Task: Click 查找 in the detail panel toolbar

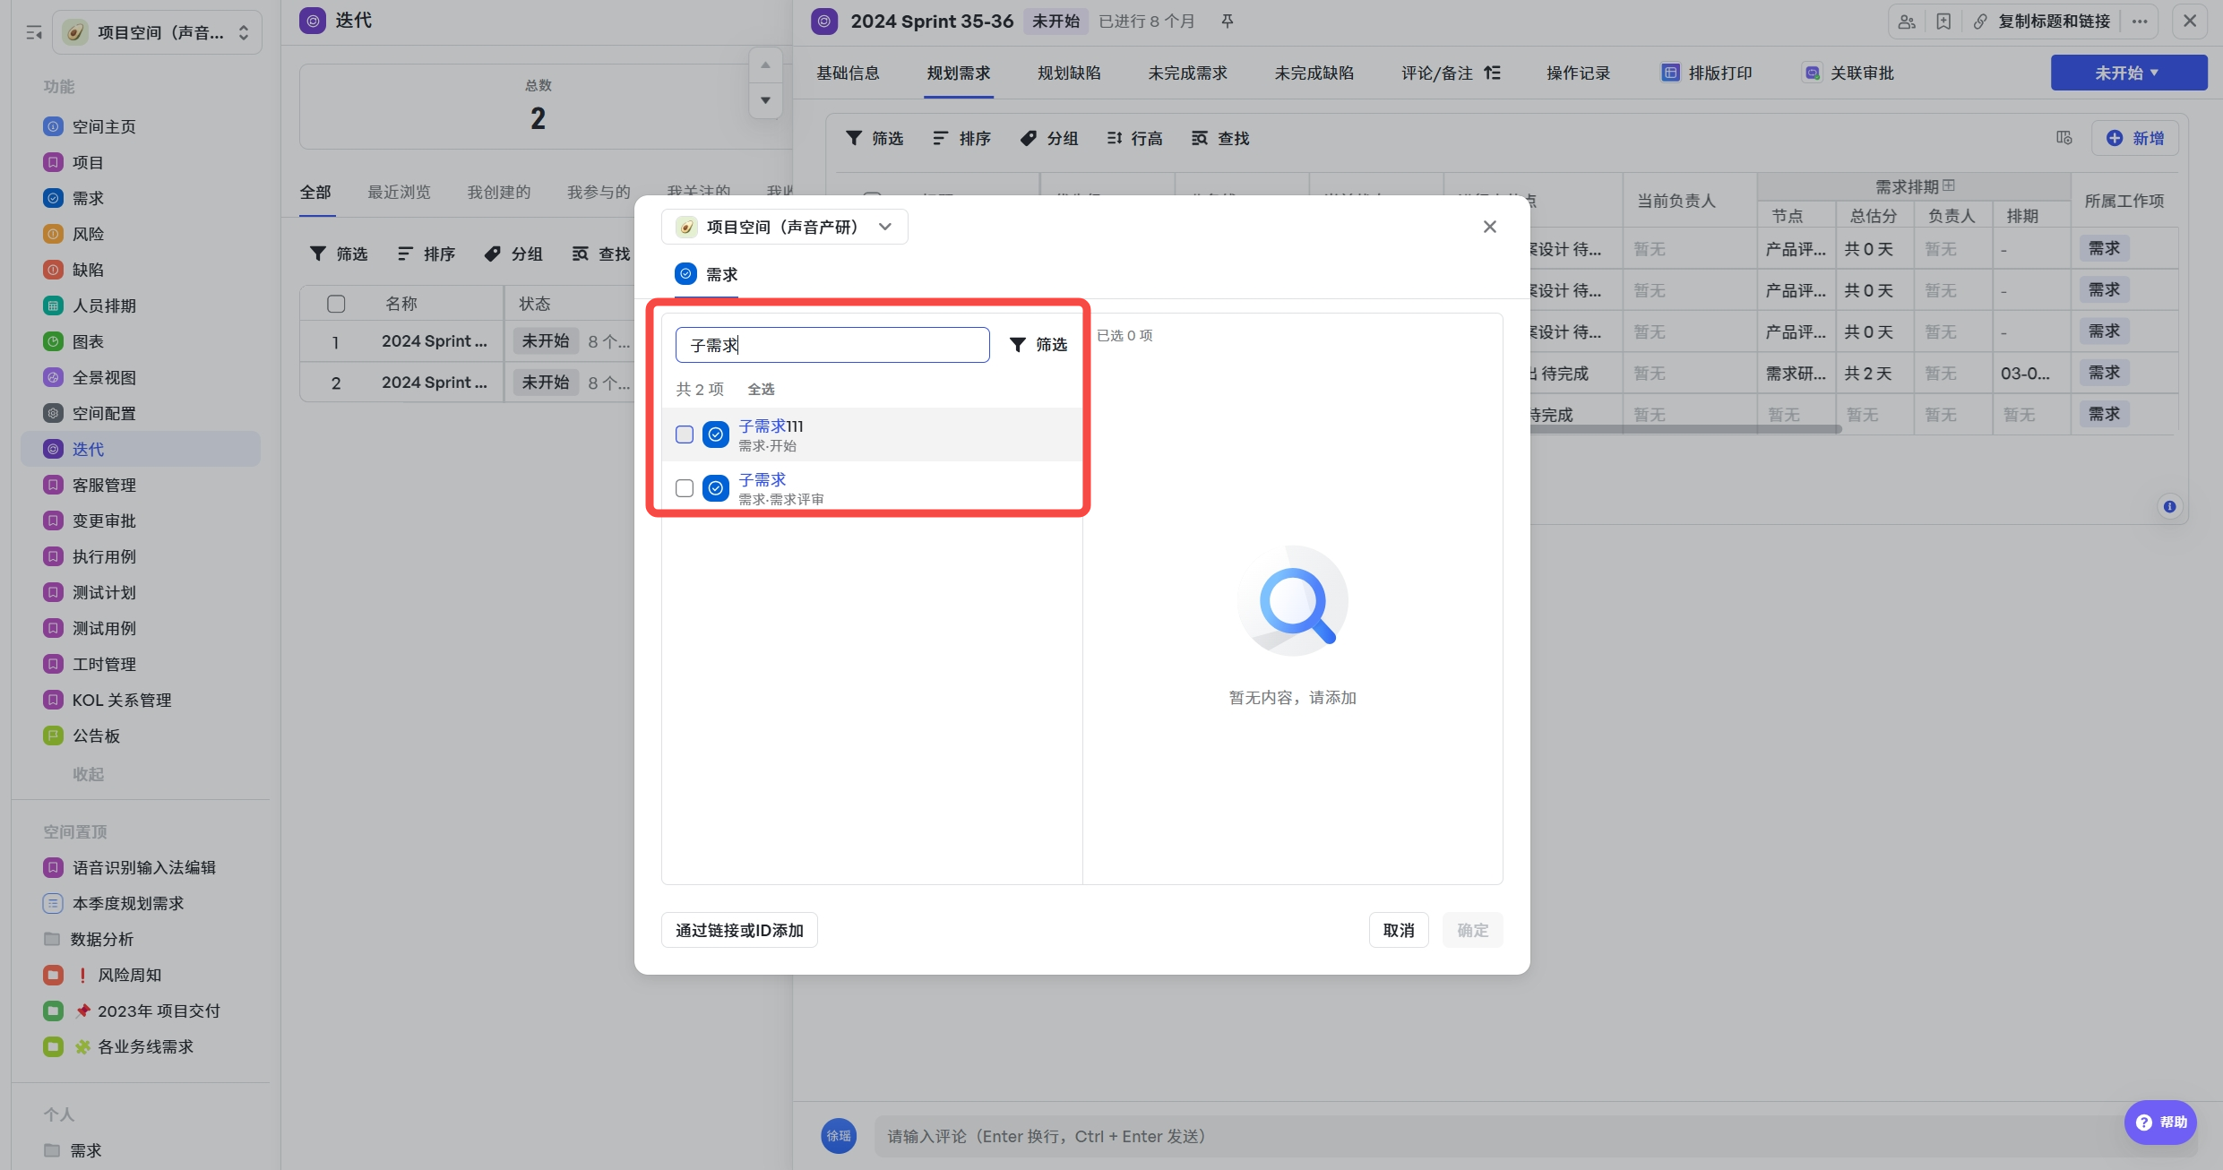Action: [x=1220, y=138]
